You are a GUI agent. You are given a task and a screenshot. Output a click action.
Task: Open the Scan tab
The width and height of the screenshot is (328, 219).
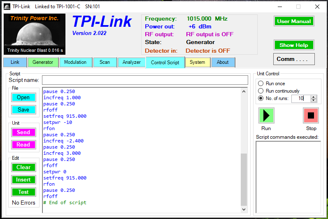point(105,62)
